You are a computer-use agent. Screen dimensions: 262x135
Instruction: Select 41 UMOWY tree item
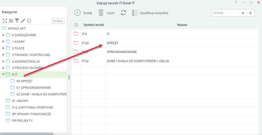point(20,101)
